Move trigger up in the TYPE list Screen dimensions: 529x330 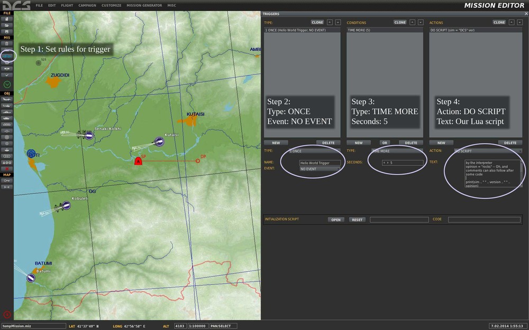pos(330,22)
